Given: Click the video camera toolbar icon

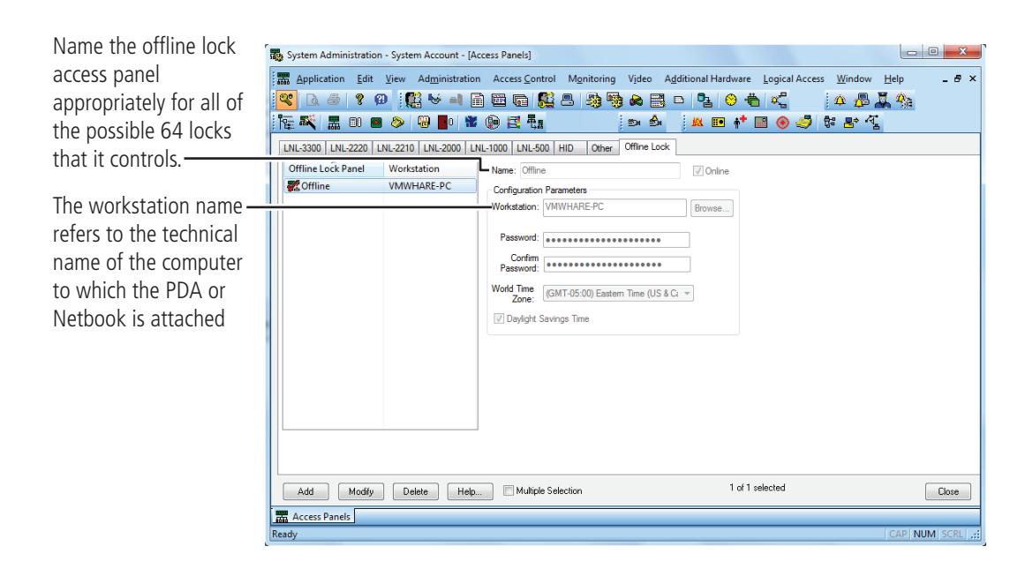Looking at the screenshot, I should tap(634, 123).
